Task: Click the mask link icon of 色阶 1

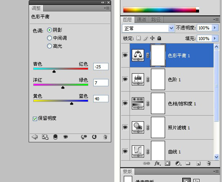Action: tap(147, 79)
